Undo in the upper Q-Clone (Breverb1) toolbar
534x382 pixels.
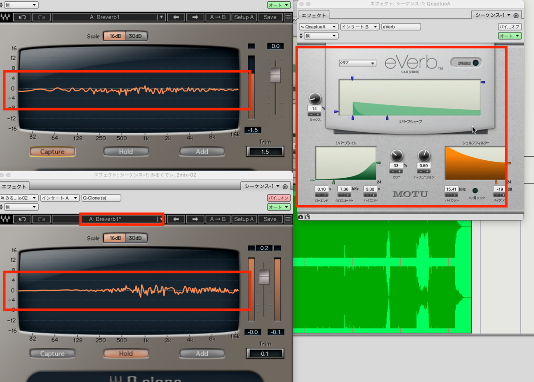click(x=22, y=17)
